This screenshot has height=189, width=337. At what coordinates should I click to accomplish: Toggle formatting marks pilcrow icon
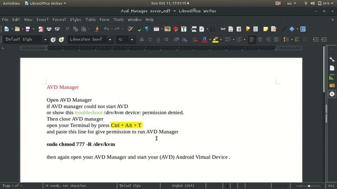point(146,29)
